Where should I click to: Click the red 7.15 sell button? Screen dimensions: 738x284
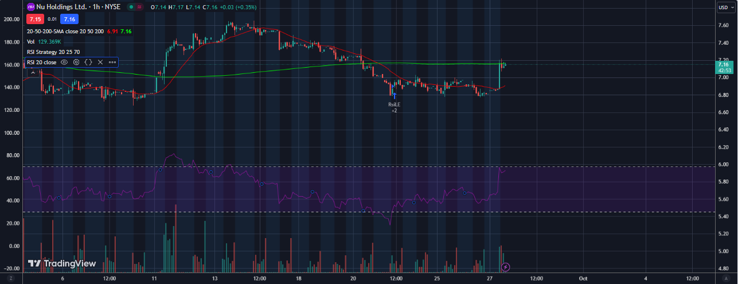pos(35,19)
